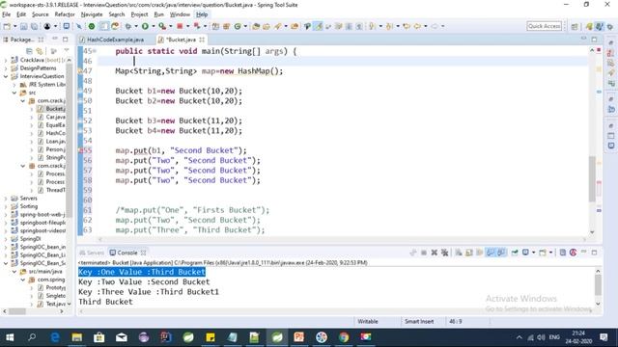Toggle Scroll Lock in the Console toolbar
Viewport: 618px width, 347px height.
pos(469,253)
